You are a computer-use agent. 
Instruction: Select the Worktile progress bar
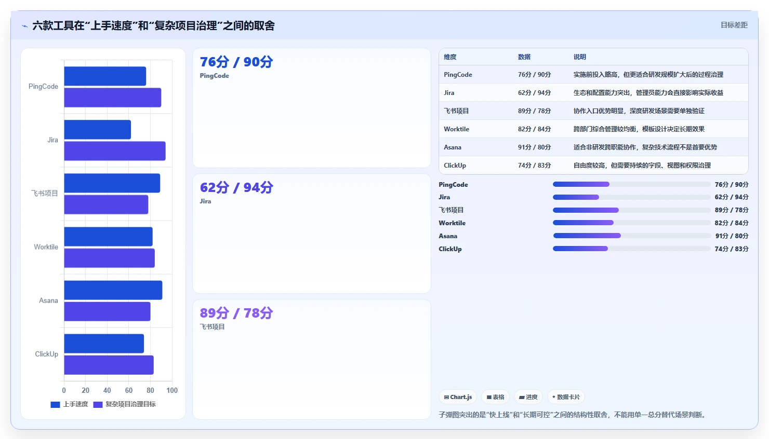point(631,223)
